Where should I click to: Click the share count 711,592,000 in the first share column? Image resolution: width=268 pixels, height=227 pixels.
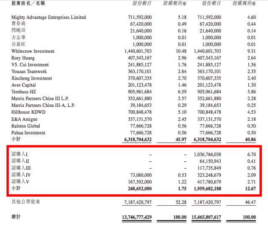pyautogui.click(x=140, y=17)
